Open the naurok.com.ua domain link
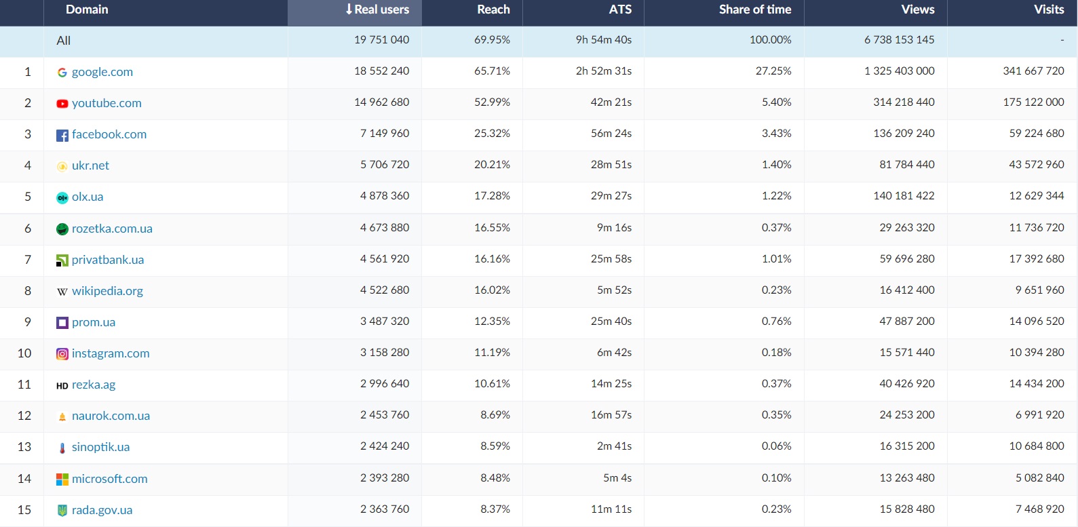The width and height of the screenshot is (1078, 527). tap(111, 416)
